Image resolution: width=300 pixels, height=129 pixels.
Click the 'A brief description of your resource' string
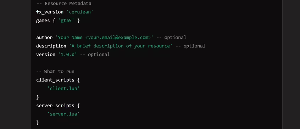[121, 46]
